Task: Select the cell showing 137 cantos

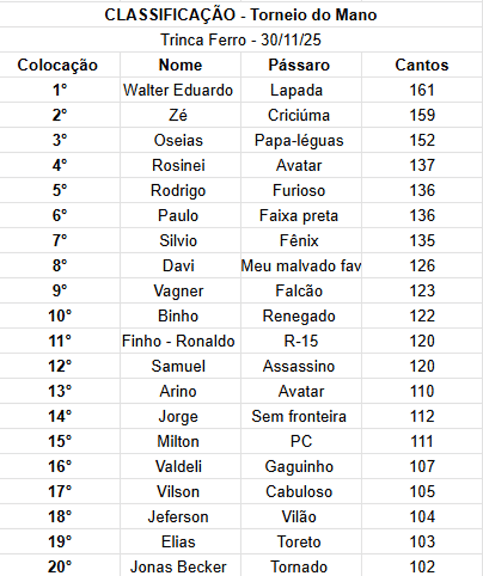Action: (x=422, y=165)
